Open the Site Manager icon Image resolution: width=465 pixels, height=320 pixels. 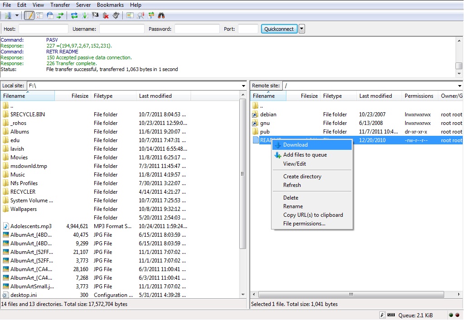pyautogui.click(x=8, y=15)
